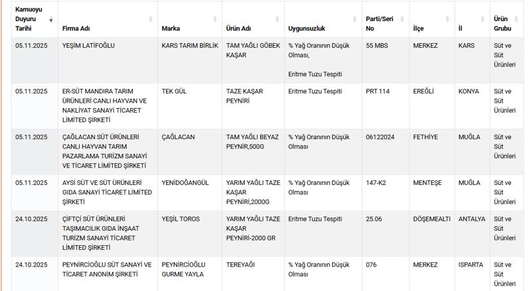Click the ANTALYA province cell

click(472, 219)
